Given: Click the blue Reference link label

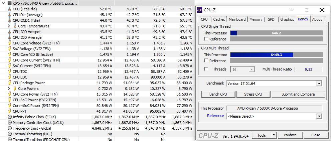Looking at the screenshot, I should [x=215, y=116].
